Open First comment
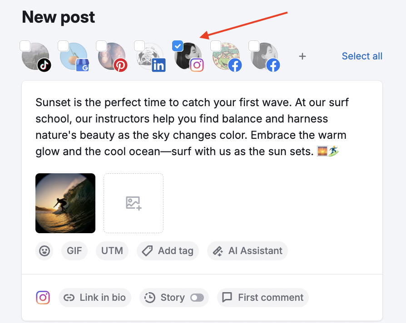The width and height of the screenshot is (406, 323). 262,297
